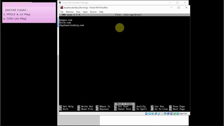
Task: Click the zhyskawulandary.com line in nano
Action: coord(71,25)
